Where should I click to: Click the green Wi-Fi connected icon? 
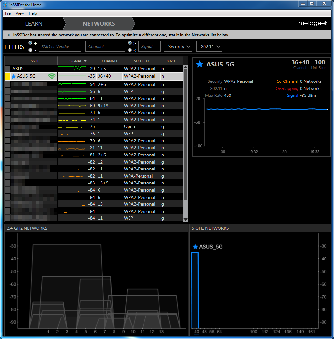tap(52, 76)
